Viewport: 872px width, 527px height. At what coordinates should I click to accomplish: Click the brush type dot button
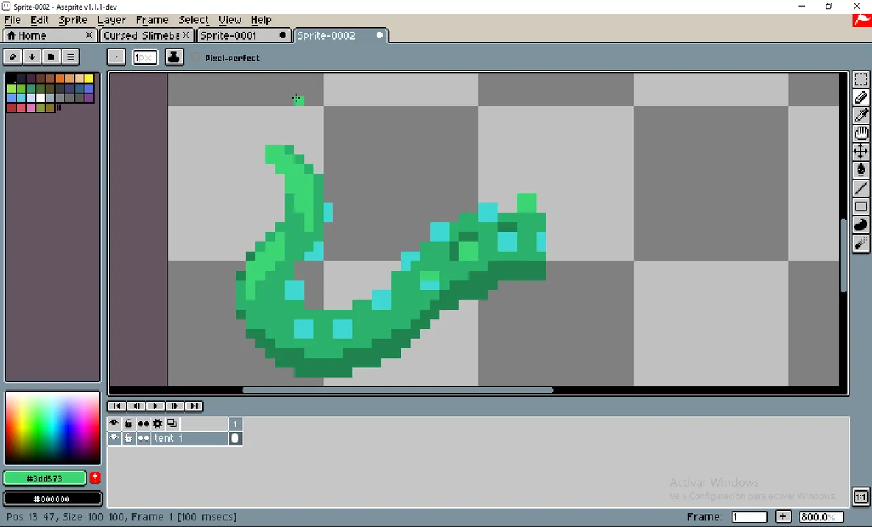116,57
